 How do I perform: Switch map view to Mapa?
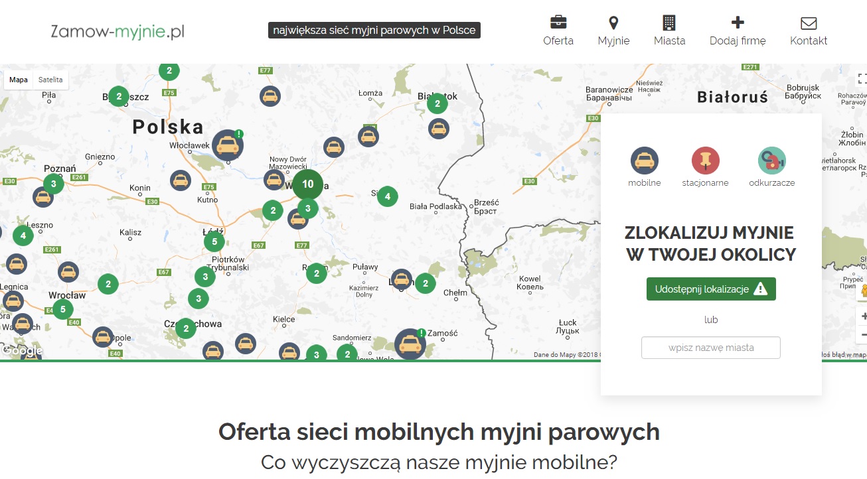point(19,80)
